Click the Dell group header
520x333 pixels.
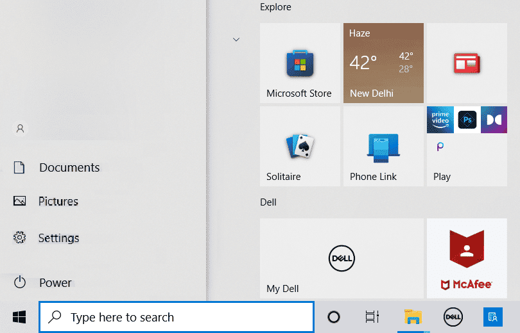[x=268, y=202]
